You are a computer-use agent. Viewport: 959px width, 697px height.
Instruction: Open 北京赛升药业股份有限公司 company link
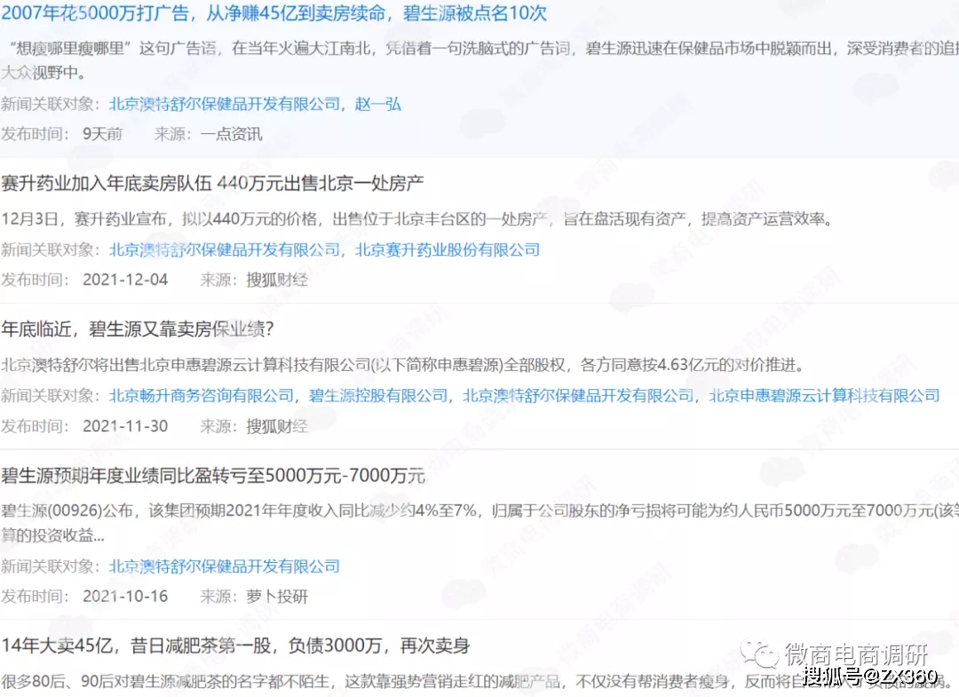click(x=447, y=249)
